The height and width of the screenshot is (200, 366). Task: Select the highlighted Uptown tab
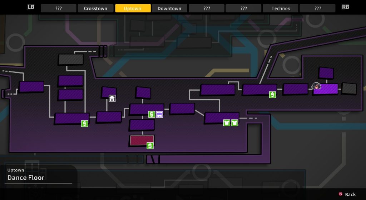point(133,8)
